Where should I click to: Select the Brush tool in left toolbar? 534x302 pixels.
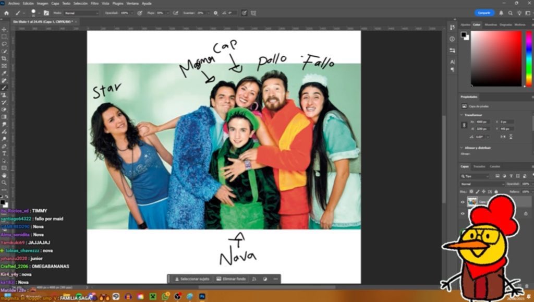pyautogui.click(x=4, y=88)
